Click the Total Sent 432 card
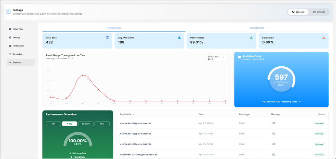Viewport: 336px width, 159px height. click(77, 40)
